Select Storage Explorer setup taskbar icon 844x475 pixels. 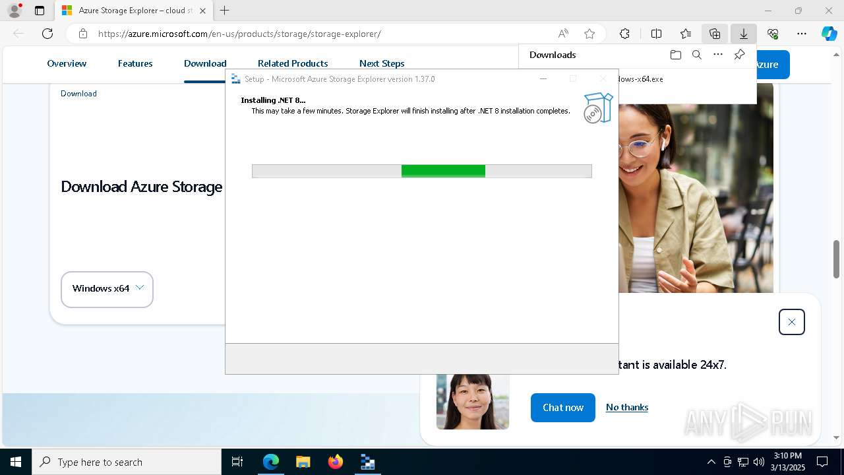coord(368,462)
